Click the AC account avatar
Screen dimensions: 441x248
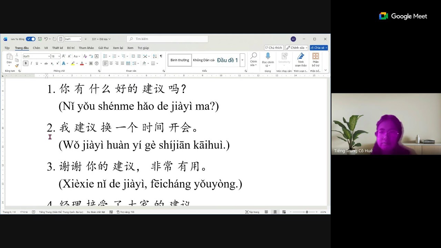[293, 39]
